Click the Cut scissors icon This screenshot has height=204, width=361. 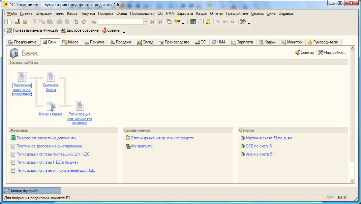pyautogui.click(x=34, y=22)
